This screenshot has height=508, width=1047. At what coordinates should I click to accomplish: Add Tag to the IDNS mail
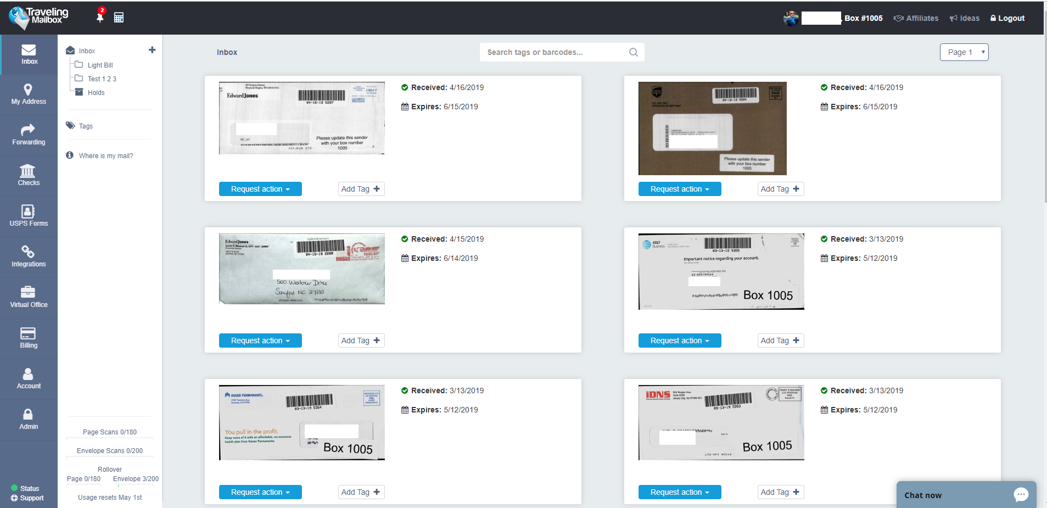coord(780,492)
